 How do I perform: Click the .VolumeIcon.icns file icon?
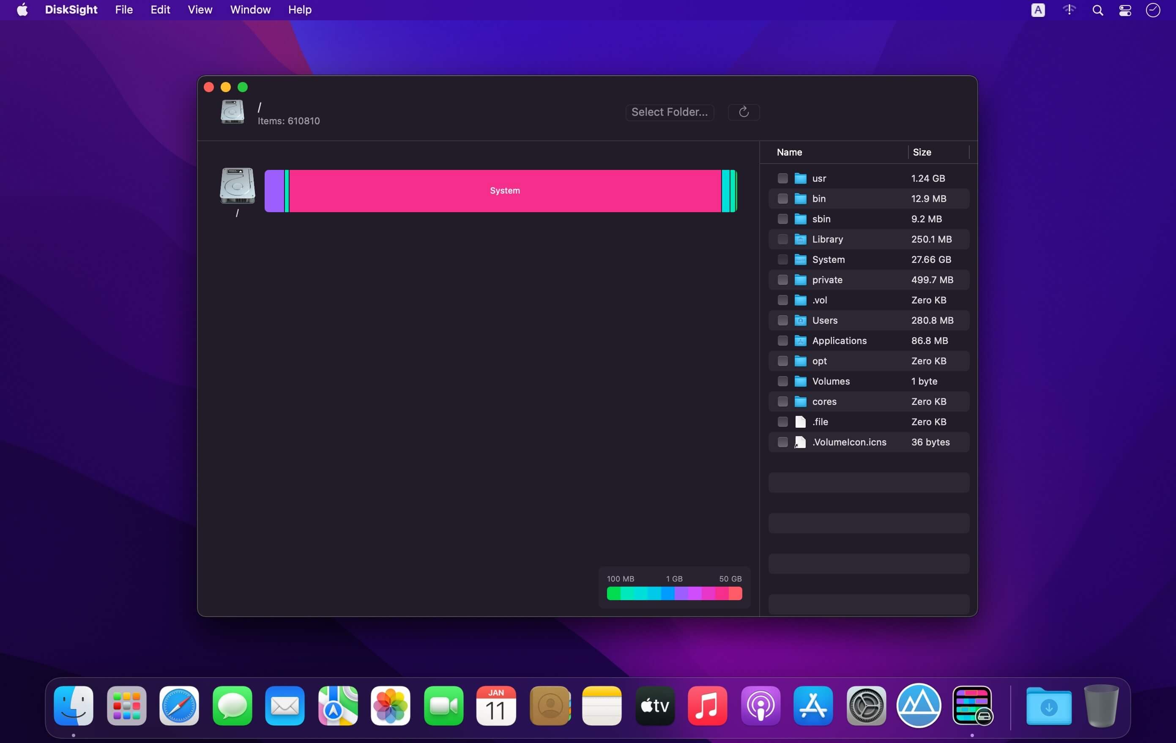click(800, 442)
